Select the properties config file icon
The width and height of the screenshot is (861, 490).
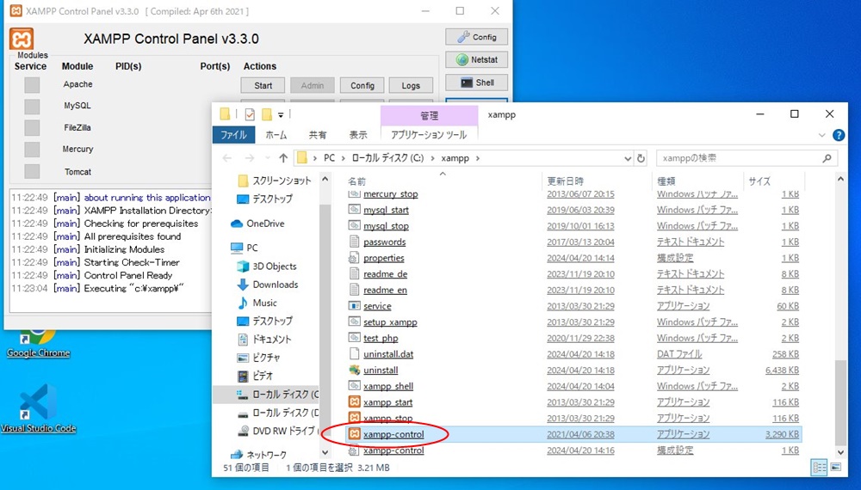tap(355, 258)
